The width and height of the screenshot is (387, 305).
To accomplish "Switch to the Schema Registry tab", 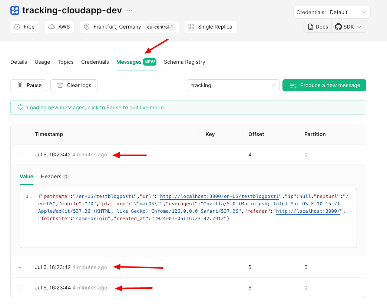I will [x=184, y=62].
